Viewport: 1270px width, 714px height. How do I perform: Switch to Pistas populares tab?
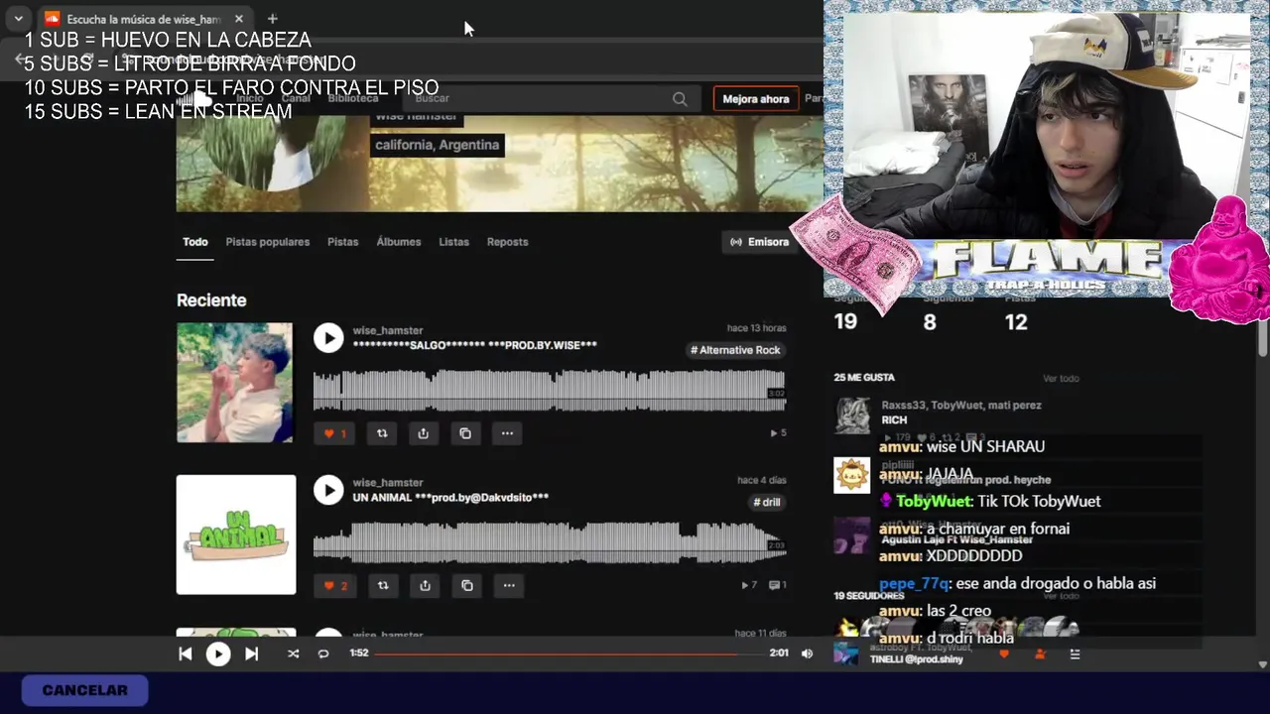click(268, 242)
